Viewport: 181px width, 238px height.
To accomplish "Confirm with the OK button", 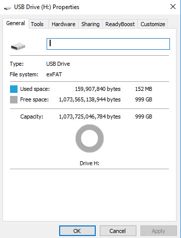I will tap(77, 231).
